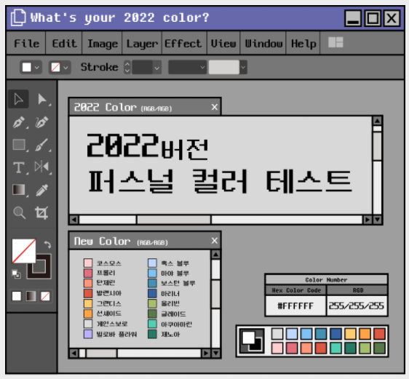Click the default fill and stroke icon
This screenshot has width=409, height=379.
click(16, 274)
